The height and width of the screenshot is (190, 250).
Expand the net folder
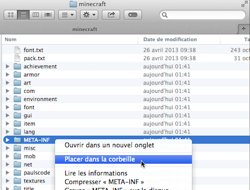(8, 164)
